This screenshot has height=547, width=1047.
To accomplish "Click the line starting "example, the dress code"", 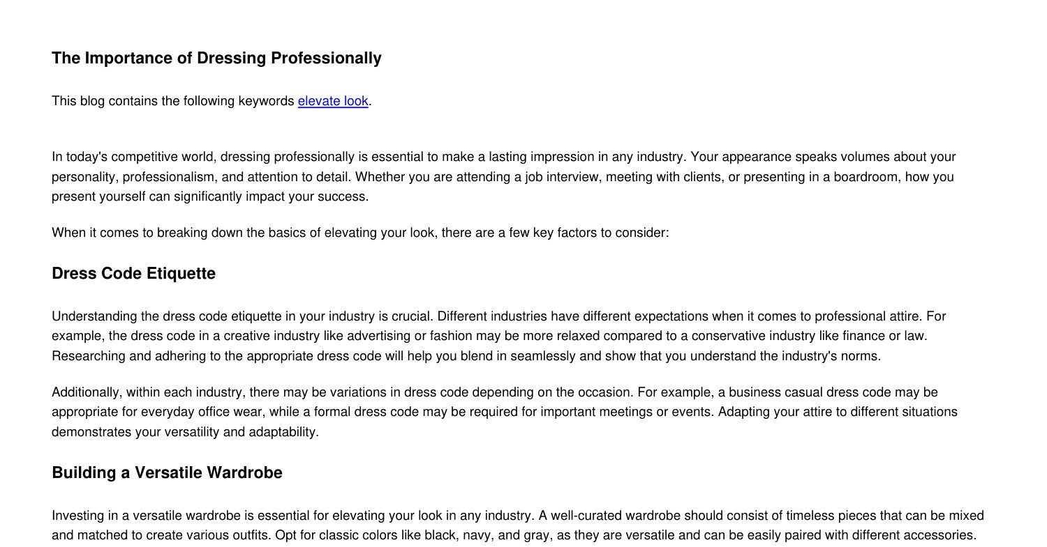I will 489,336.
